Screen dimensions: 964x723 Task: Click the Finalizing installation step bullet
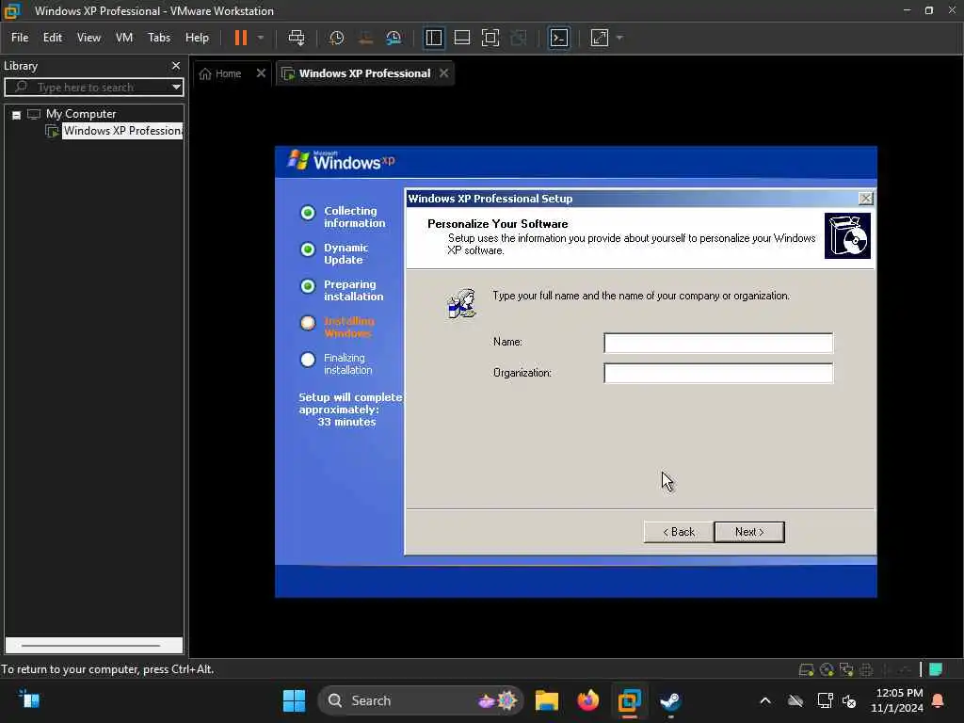[x=308, y=361]
